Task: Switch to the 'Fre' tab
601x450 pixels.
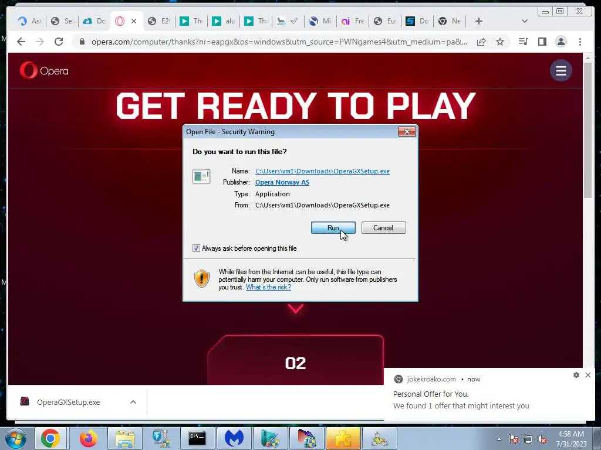Action: 353,21
